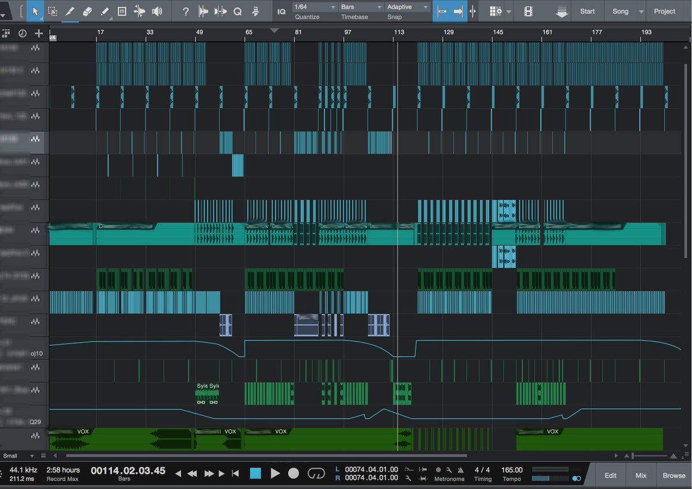This screenshot has height=489, width=692.
Task: Click the export download arrow icon
Action: pos(561,12)
